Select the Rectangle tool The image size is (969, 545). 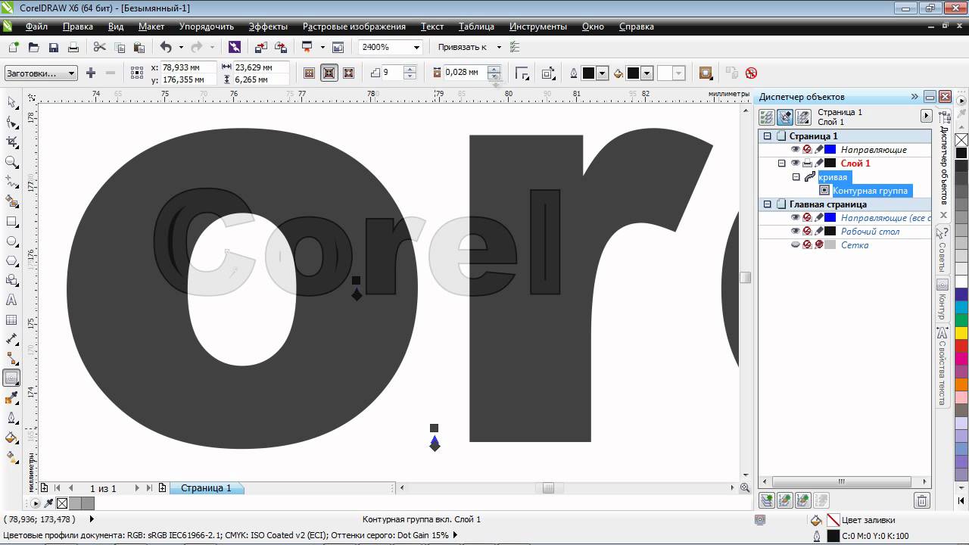(x=11, y=222)
